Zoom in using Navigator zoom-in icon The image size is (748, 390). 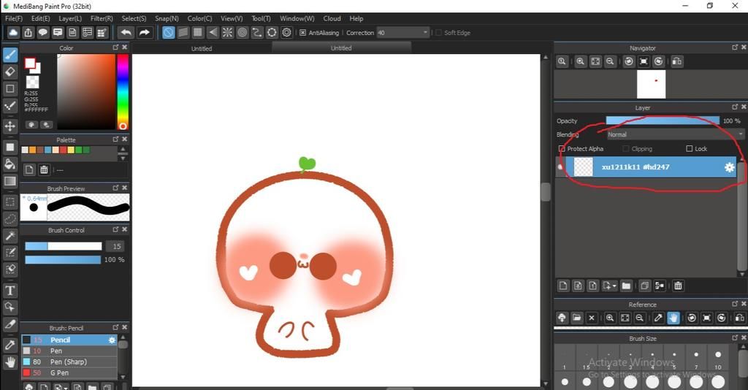581,61
